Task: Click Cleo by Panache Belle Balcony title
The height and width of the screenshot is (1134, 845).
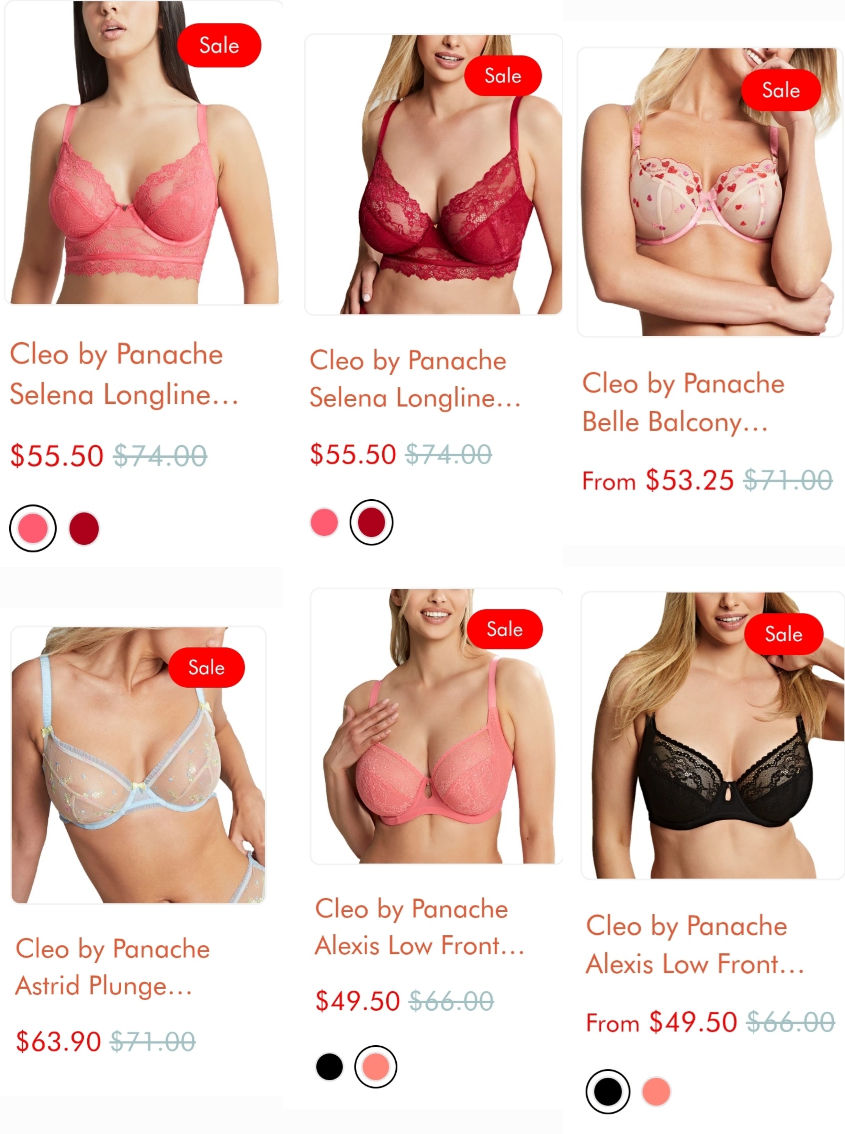Action: tap(683, 403)
